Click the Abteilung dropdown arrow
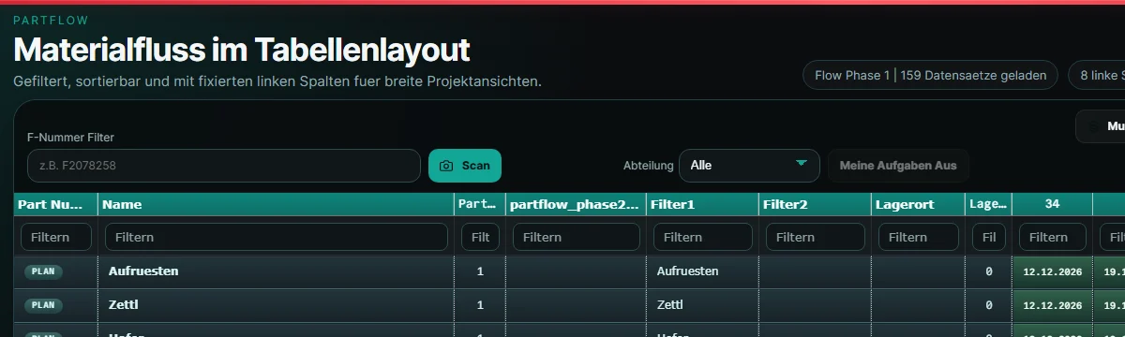Viewport: 1125px width, 337px height. (801, 164)
